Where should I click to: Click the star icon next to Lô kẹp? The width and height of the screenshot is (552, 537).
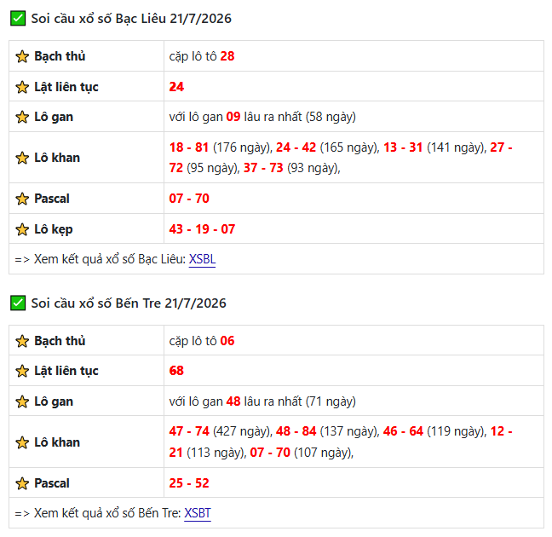[22, 229]
